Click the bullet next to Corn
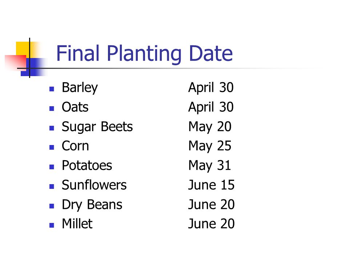The width and height of the screenshot is (349, 261). click(x=52, y=148)
